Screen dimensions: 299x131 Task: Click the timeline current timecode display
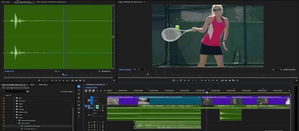(91, 88)
